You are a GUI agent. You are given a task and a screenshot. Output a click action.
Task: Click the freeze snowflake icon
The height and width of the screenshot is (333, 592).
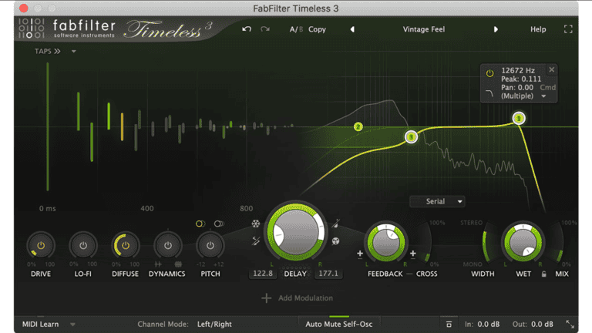click(256, 224)
